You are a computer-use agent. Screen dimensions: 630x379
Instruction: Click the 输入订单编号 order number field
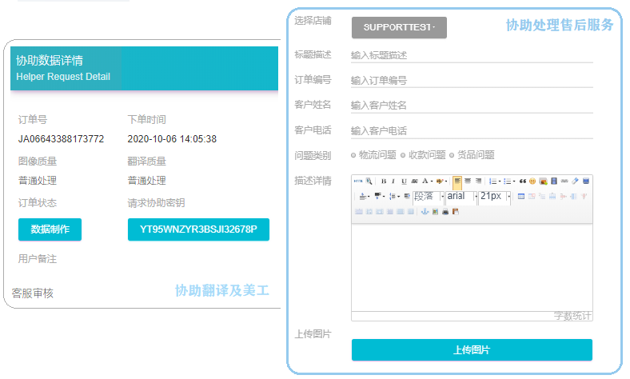472,81
